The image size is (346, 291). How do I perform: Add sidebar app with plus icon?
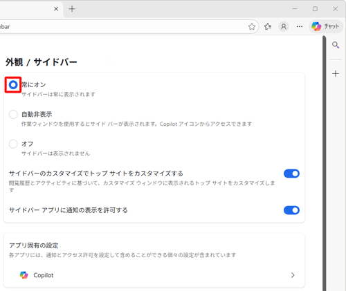pyautogui.click(x=336, y=74)
